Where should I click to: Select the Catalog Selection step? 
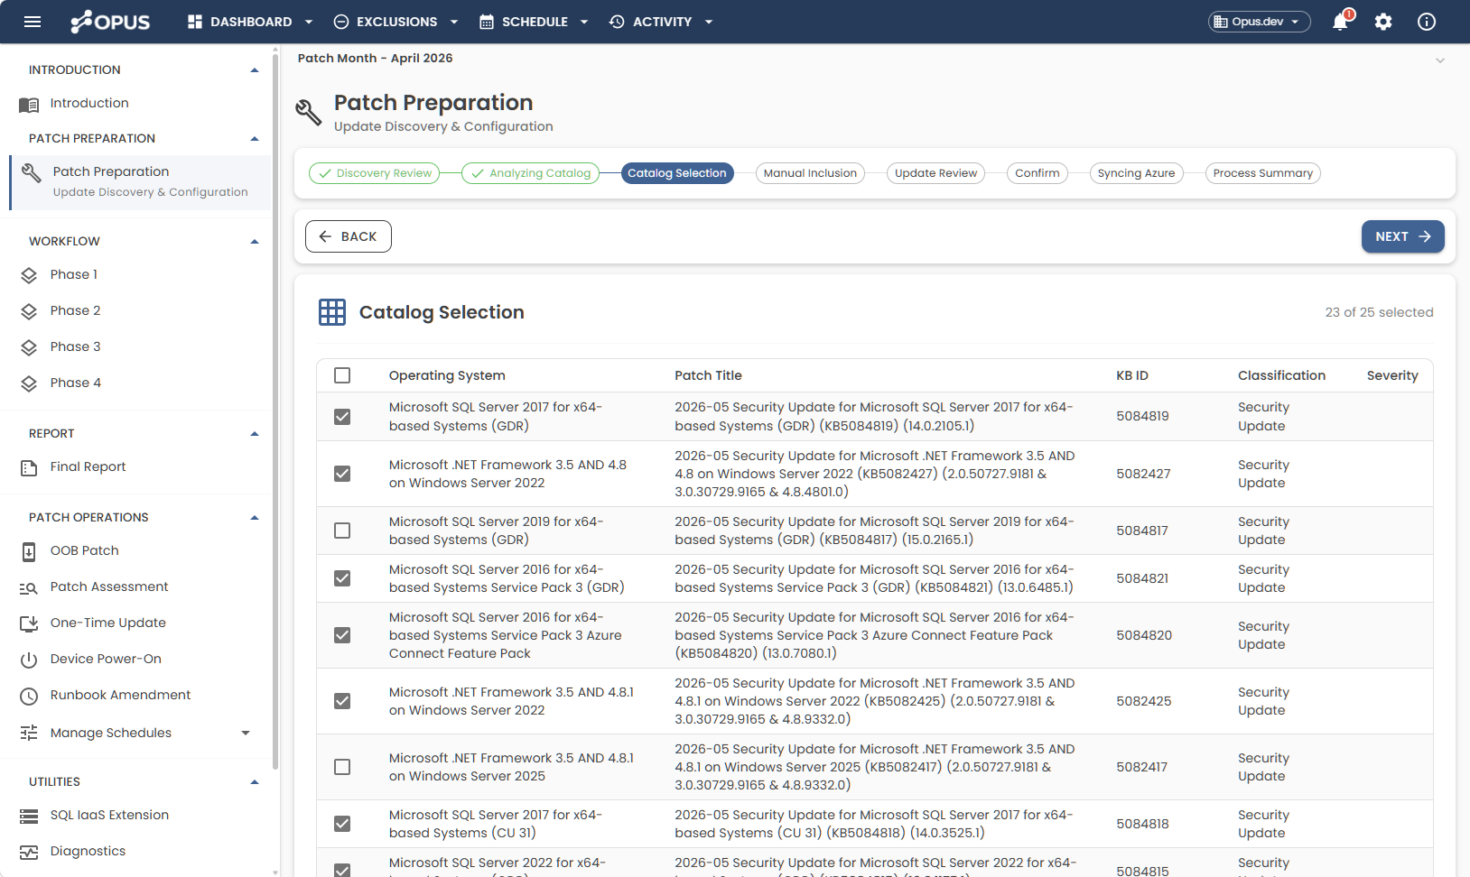click(x=677, y=173)
